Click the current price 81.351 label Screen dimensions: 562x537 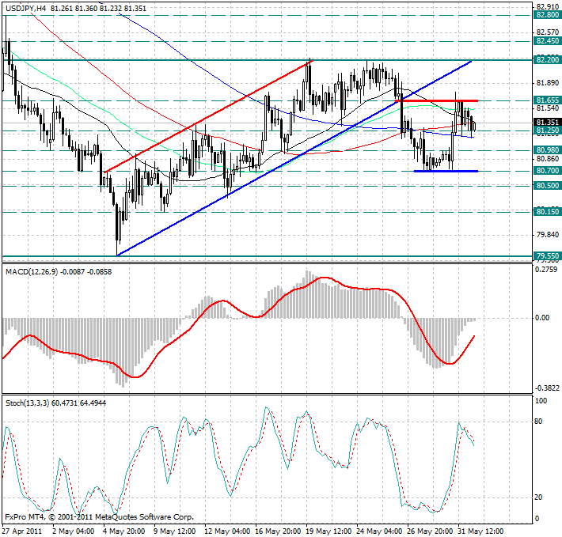[547, 123]
